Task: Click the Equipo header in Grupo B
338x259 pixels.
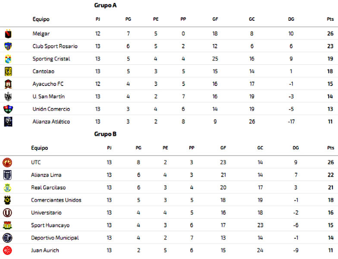Action: click(x=40, y=148)
